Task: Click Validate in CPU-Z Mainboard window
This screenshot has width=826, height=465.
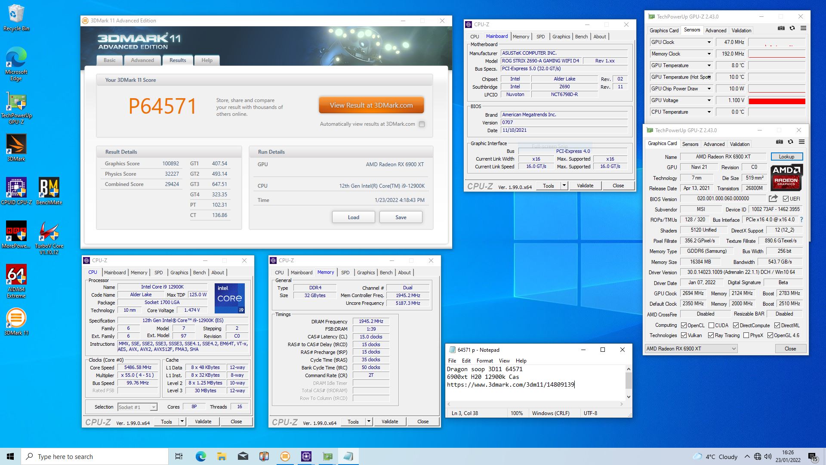Action: point(585,186)
